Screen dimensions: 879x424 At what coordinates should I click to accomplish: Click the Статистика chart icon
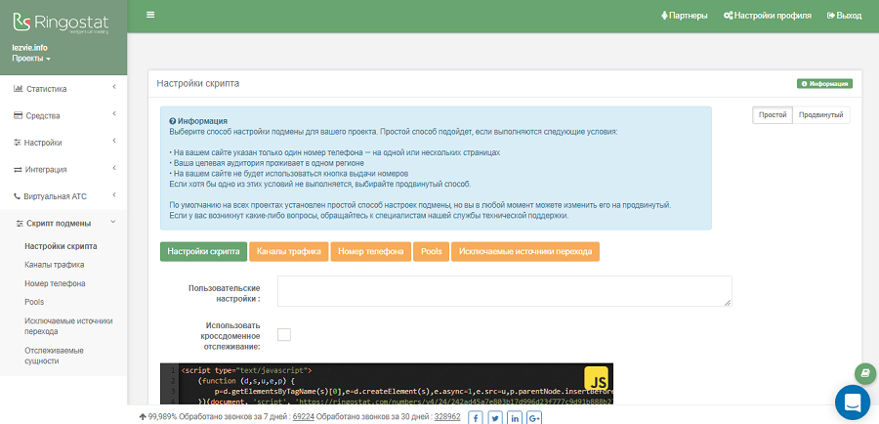[x=18, y=89]
